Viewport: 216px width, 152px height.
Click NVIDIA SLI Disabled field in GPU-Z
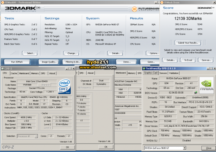point(186,141)
